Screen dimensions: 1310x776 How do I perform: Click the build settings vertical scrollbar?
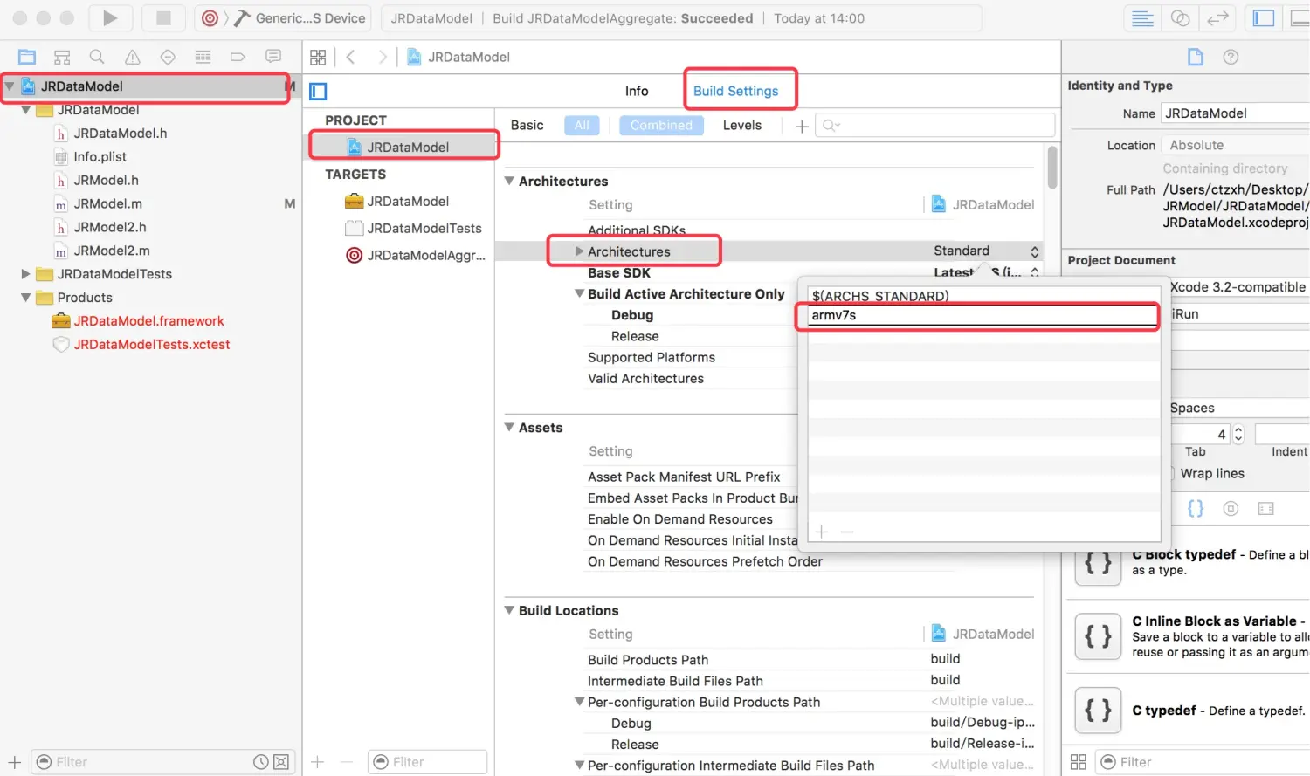click(1052, 166)
